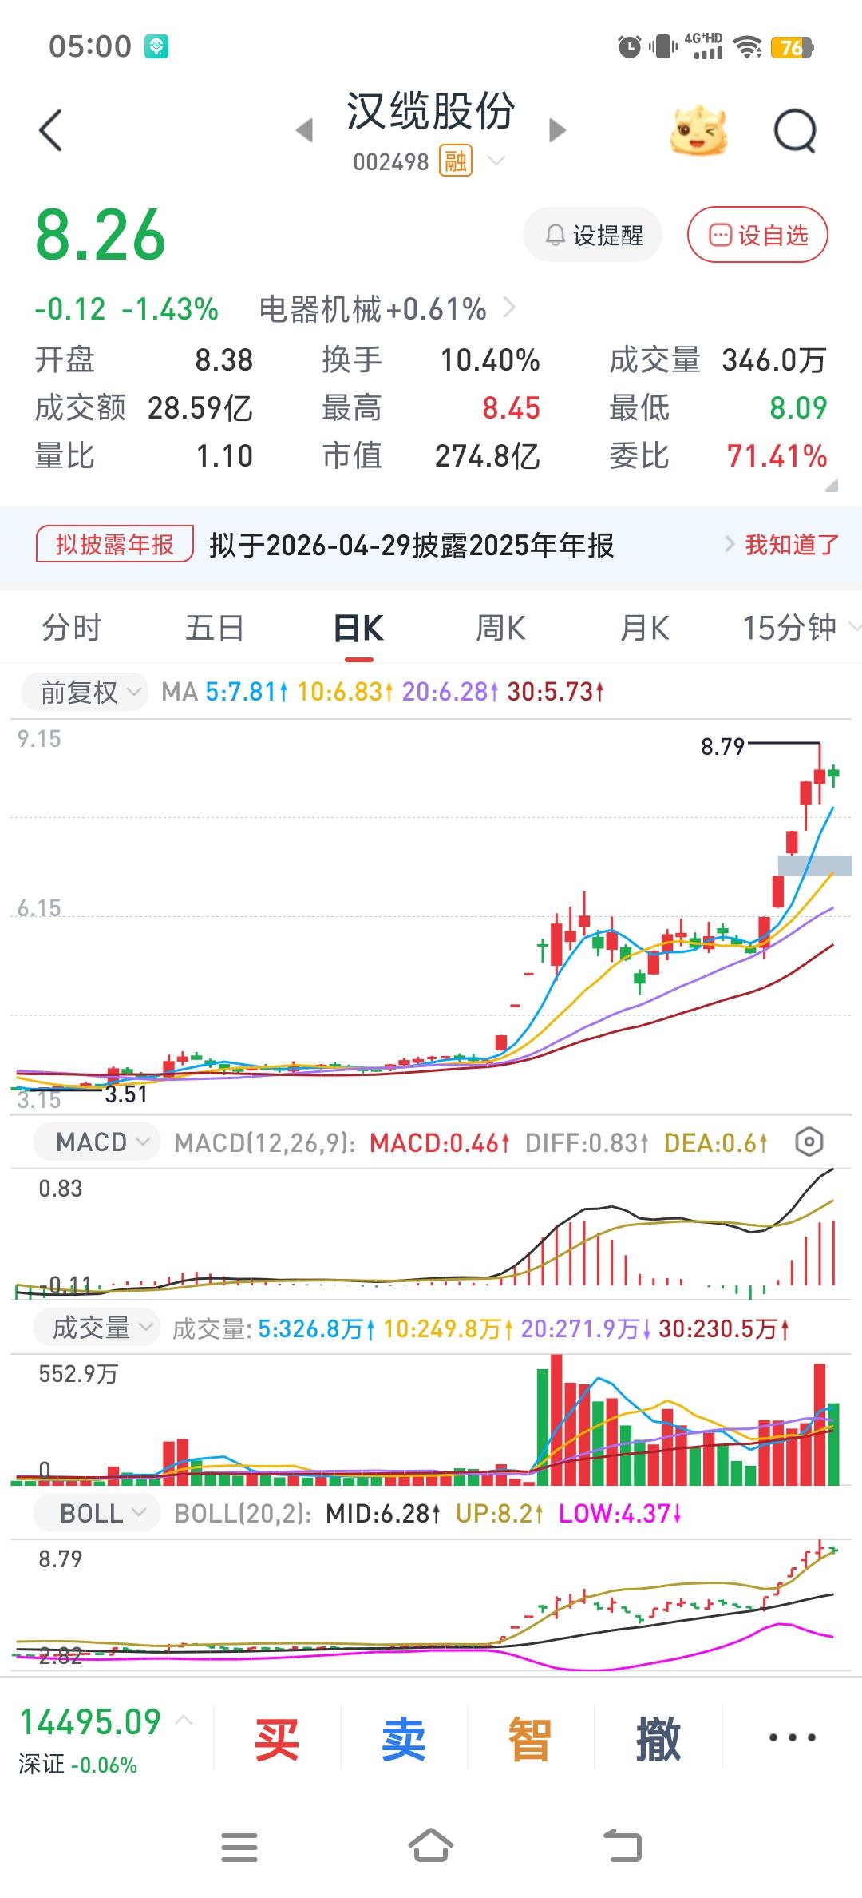
Task: Open sector details via chevron after +0.61%
Action: pyautogui.click(x=510, y=308)
